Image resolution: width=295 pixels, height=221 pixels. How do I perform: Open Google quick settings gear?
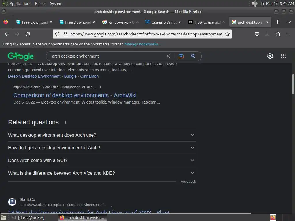[270, 56]
